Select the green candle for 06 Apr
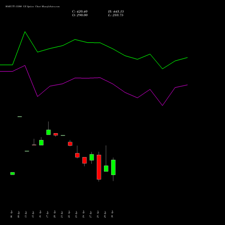 (x=13, y=174)
